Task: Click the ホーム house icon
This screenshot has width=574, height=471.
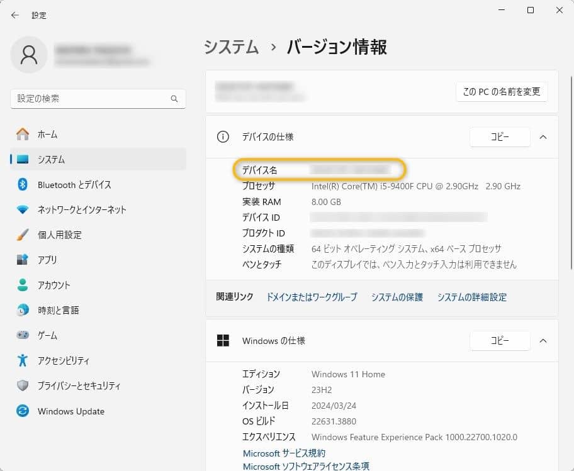Action: coord(22,134)
